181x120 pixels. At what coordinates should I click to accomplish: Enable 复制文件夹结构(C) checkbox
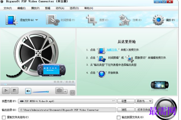pyautogui.click(x=4, y=117)
